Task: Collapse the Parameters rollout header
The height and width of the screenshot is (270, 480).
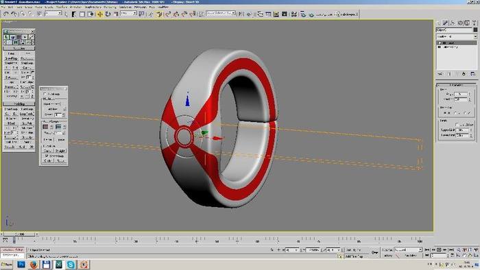Action: (456, 85)
